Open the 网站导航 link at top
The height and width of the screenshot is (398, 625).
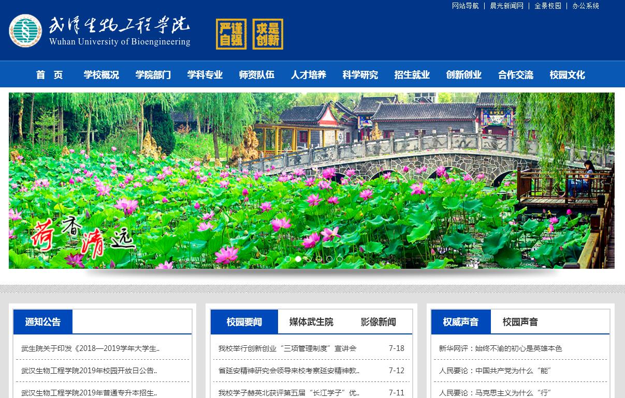click(466, 6)
